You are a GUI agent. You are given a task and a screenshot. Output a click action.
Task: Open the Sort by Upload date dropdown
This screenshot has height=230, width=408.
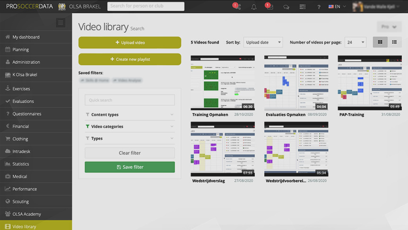coord(263,43)
